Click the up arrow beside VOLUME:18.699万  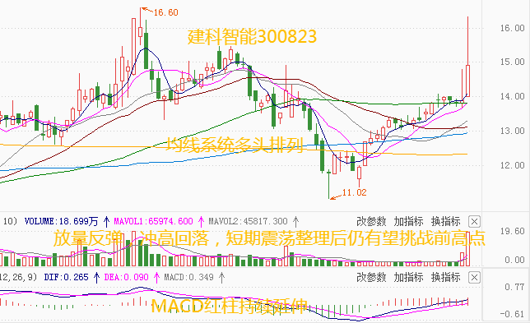(106, 222)
